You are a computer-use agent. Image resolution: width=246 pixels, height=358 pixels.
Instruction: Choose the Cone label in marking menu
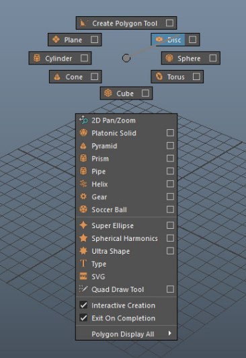tap(74, 77)
